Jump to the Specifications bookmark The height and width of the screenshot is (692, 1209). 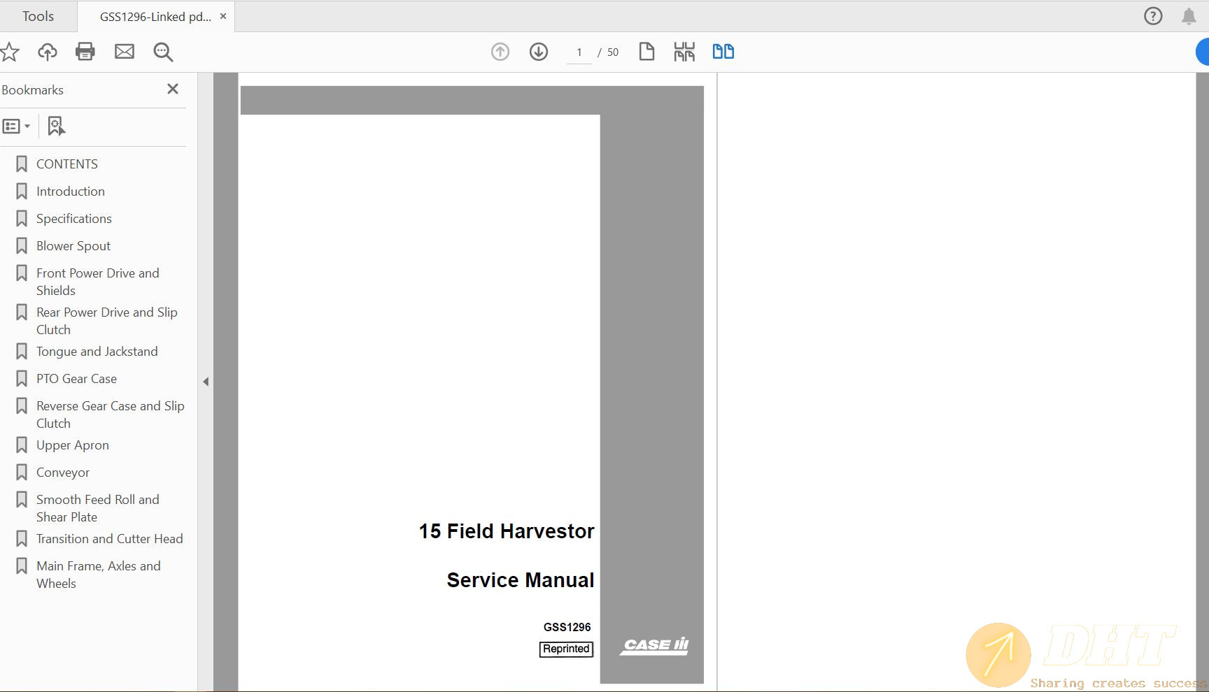pyautogui.click(x=73, y=219)
